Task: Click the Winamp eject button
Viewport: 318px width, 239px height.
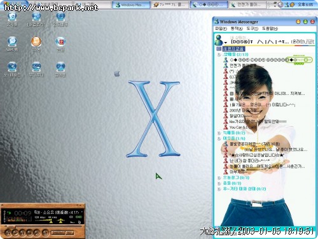Action: click(x=45, y=233)
